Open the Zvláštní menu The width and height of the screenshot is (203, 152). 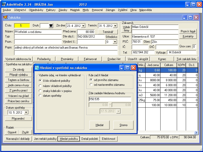tap(122, 10)
